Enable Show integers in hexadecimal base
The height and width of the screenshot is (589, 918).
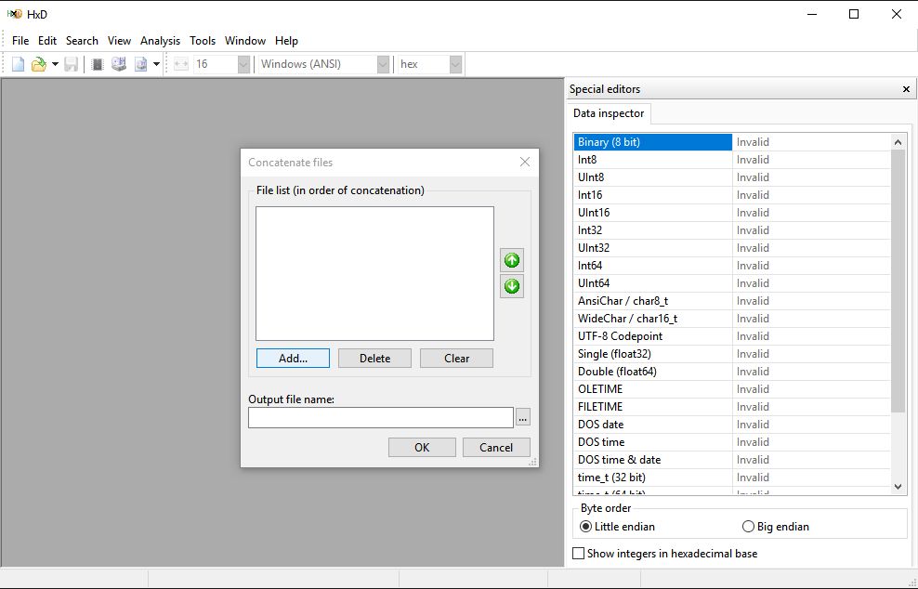[x=579, y=554]
